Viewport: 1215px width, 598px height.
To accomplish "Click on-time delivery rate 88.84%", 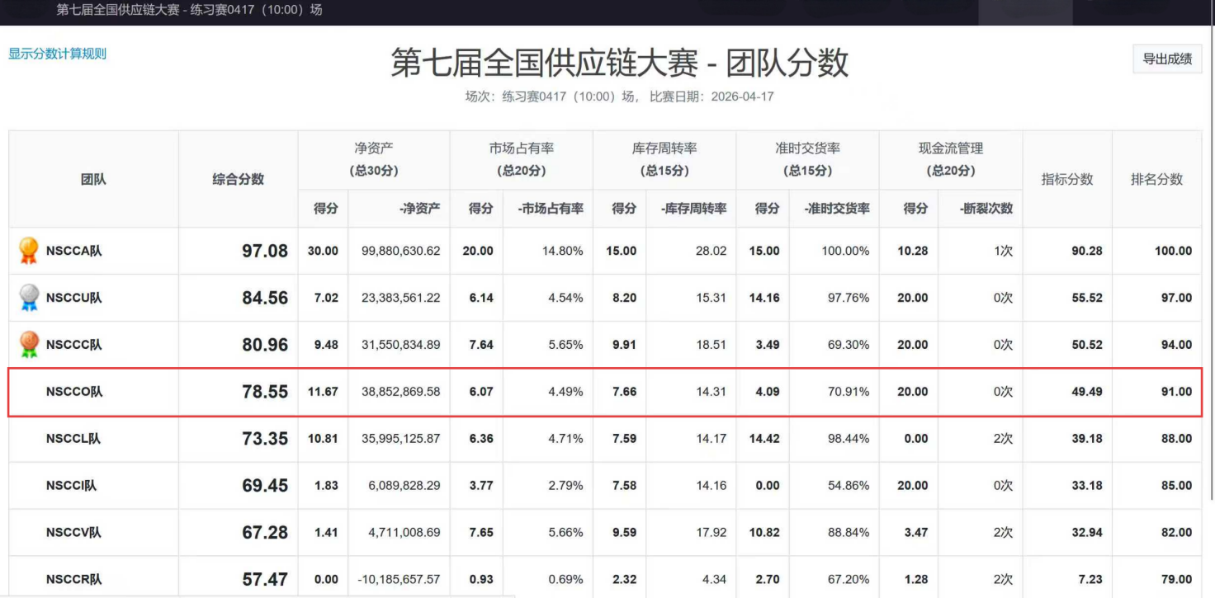I will (x=849, y=533).
